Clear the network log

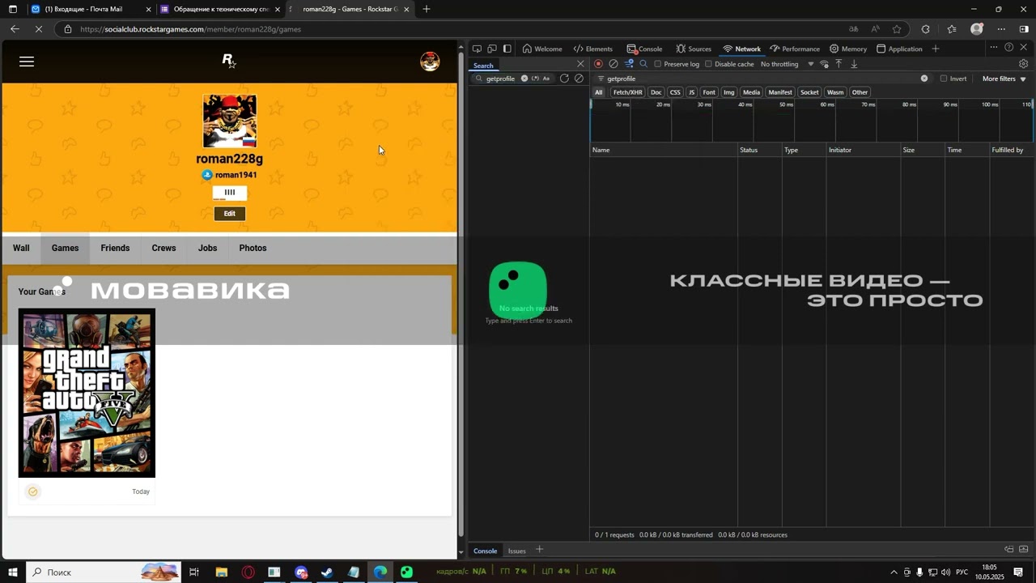pos(614,64)
